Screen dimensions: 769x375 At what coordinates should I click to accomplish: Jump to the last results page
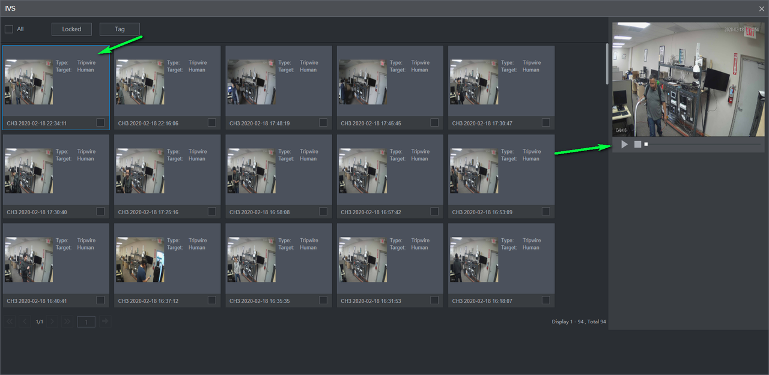[67, 322]
